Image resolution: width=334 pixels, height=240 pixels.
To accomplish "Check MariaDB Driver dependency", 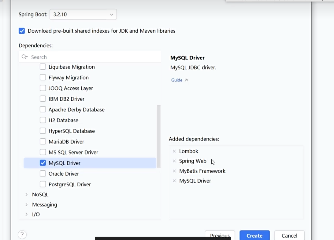I will (43, 142).
